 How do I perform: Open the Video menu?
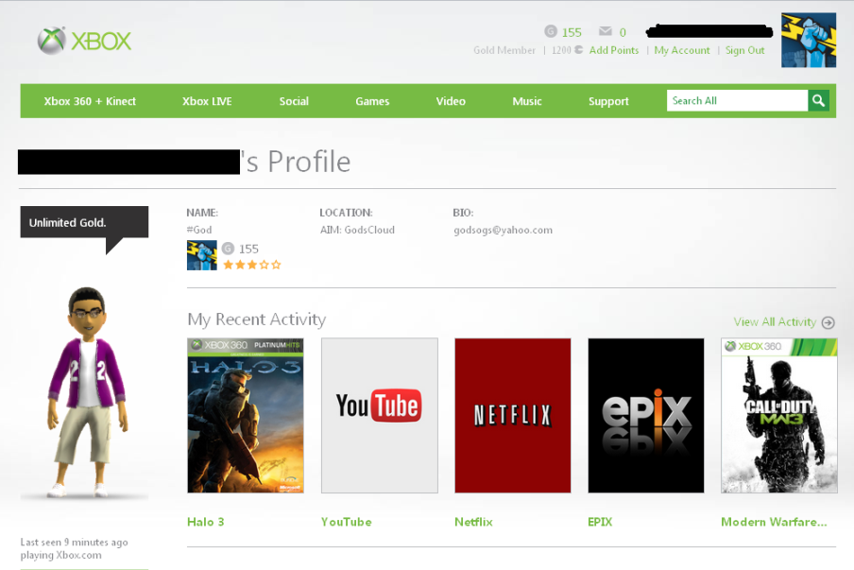[451, 101]
